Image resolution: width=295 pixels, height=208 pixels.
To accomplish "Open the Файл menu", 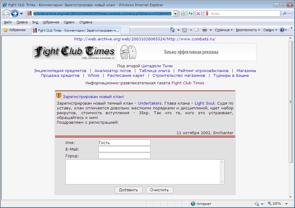I will pyautogui.click(x=8, y=22).
